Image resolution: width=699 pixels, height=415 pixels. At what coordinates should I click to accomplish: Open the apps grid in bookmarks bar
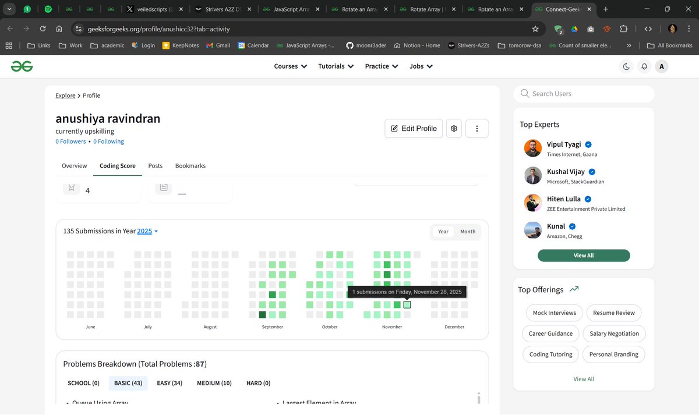[x=9, y=45]
